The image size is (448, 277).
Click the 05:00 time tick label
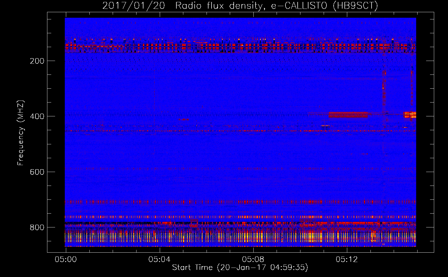pyautogui.click(x=66, y=260)
